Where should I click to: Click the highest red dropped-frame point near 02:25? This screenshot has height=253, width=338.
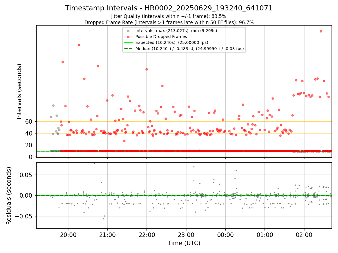(321, 31)
